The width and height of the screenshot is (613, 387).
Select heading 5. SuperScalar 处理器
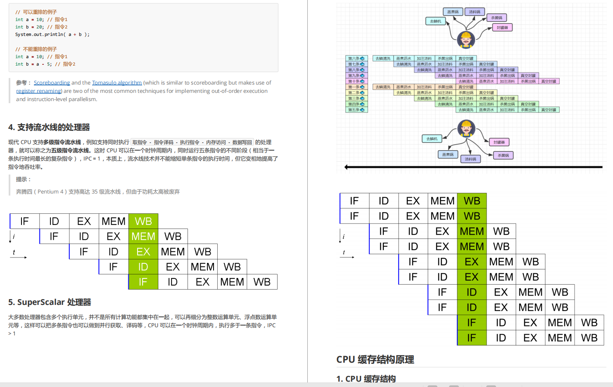click(50, 302)
